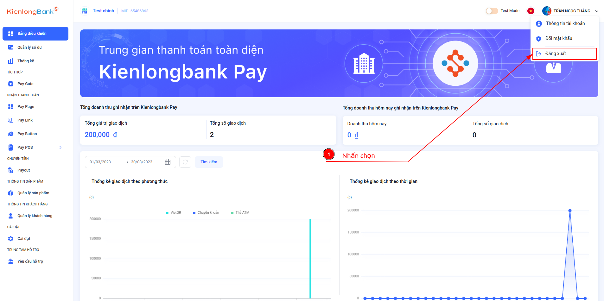Open Pay Link in sidebar

tap(35, 120)
